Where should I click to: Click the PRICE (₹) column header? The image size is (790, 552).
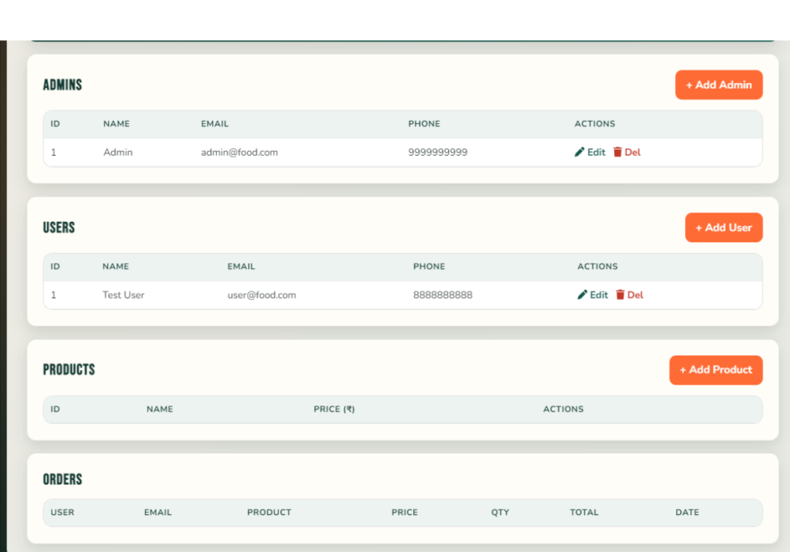click(x=334, y=409)
